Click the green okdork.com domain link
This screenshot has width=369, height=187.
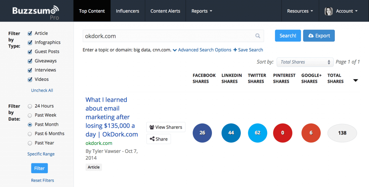pos(99,143)
